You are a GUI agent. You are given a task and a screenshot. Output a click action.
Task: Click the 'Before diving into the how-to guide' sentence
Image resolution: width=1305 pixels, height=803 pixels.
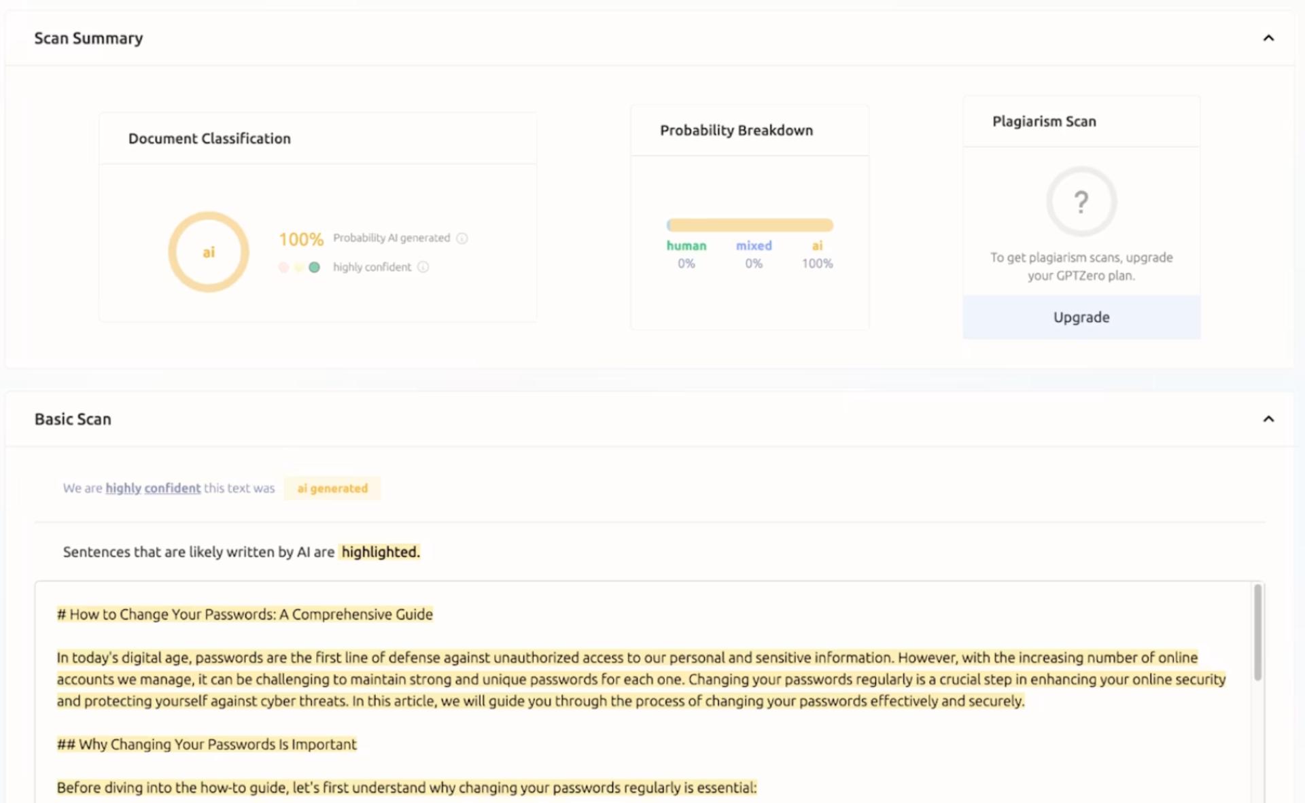pos(406,787)
